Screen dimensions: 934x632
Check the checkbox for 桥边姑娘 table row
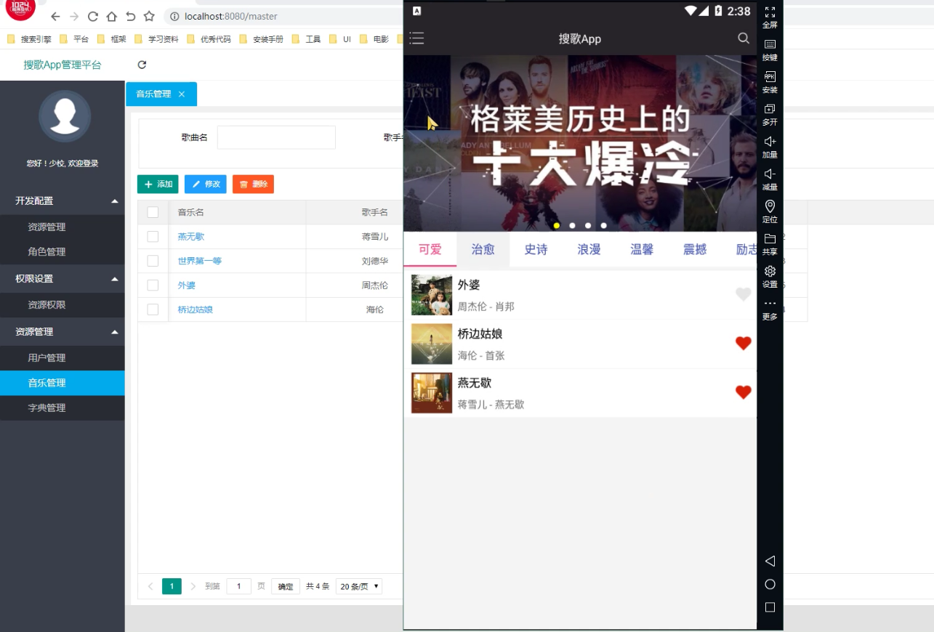point(153,309)
